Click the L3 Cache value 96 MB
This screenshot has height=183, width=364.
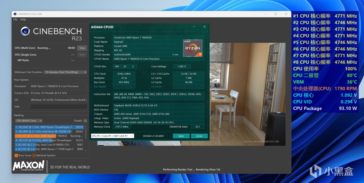[x=189, y=82]
